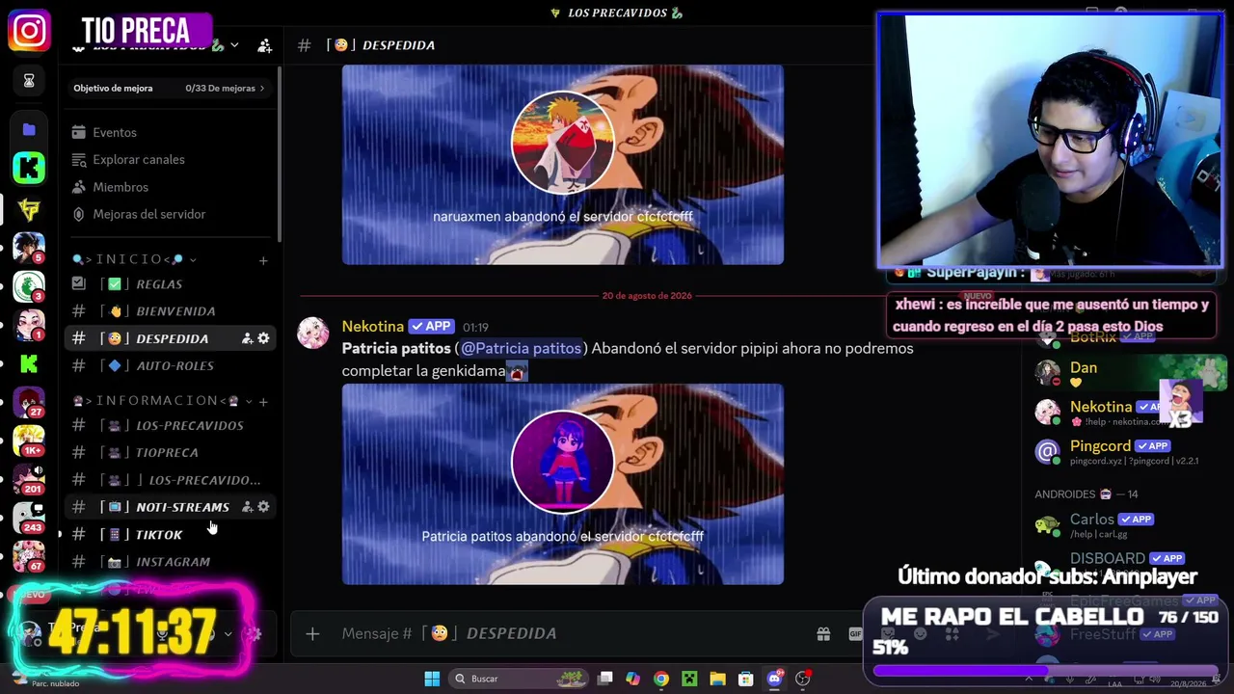Open the server with the 201 notification badge
The width and height of the screenshot is (1234, 694).
click(29, 479)
